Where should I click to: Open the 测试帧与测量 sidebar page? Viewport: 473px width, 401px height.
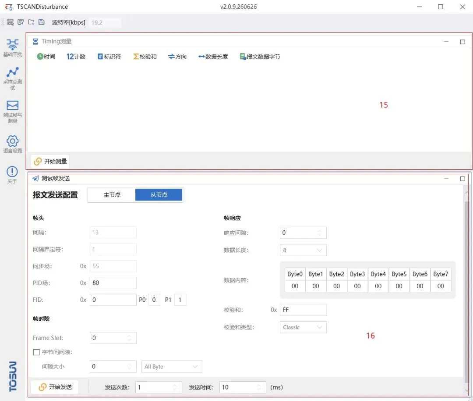pos(12,112)
